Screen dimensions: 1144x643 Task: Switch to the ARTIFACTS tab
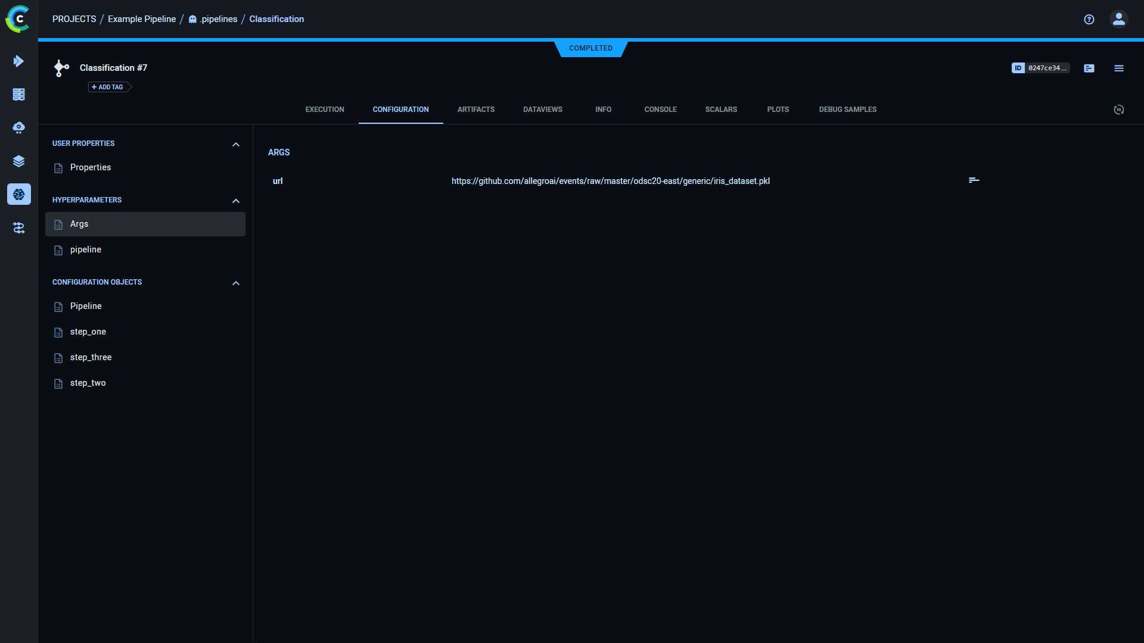click(x=475, y=110)
